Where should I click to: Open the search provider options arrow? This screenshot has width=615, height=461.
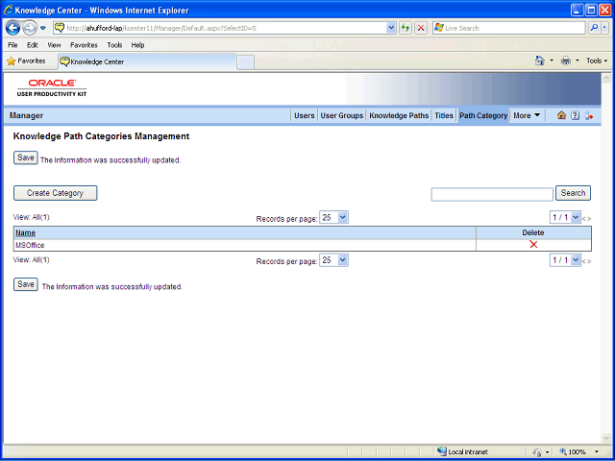click(x=604, y=28)
